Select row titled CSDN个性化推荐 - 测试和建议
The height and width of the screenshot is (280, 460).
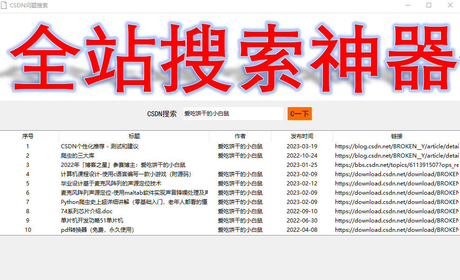click(x=230, y=146)
